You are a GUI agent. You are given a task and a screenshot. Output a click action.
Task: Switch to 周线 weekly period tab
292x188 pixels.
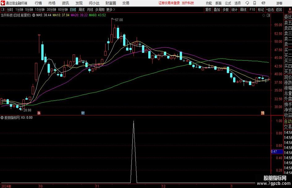click(x=81, y=10)
